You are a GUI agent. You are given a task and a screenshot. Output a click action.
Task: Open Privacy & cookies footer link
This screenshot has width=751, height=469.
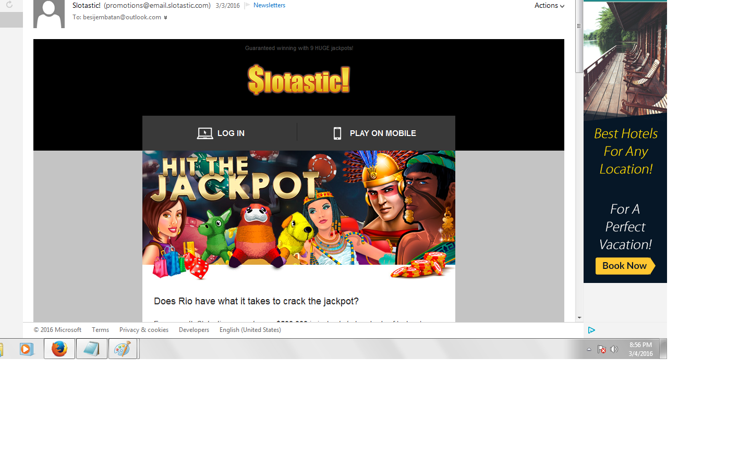pos(144,330)
